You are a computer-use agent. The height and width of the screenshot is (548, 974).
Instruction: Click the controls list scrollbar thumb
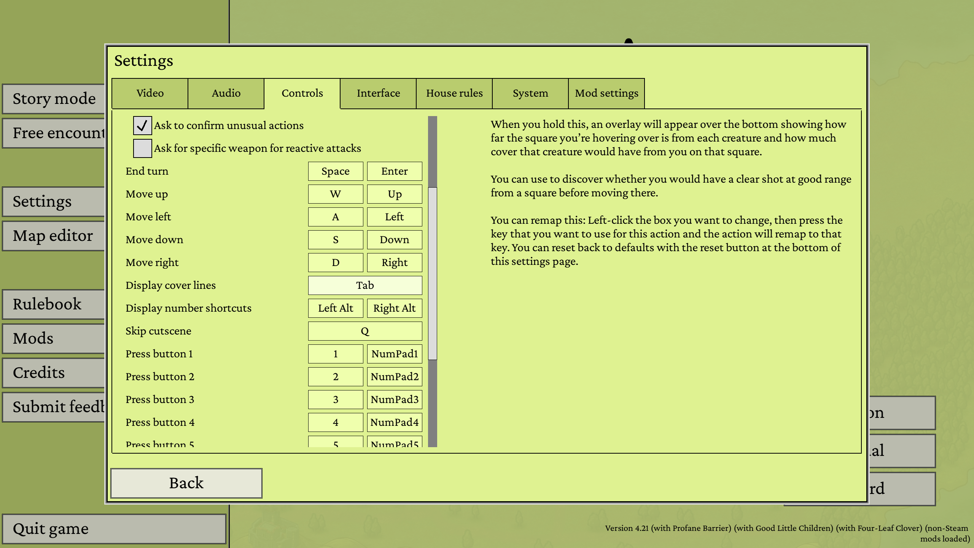[x=432, y=273]
